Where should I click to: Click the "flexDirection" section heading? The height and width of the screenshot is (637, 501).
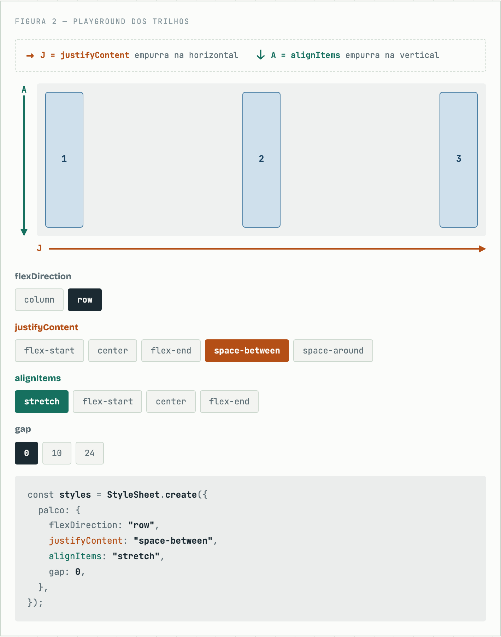tap(43, 276)
